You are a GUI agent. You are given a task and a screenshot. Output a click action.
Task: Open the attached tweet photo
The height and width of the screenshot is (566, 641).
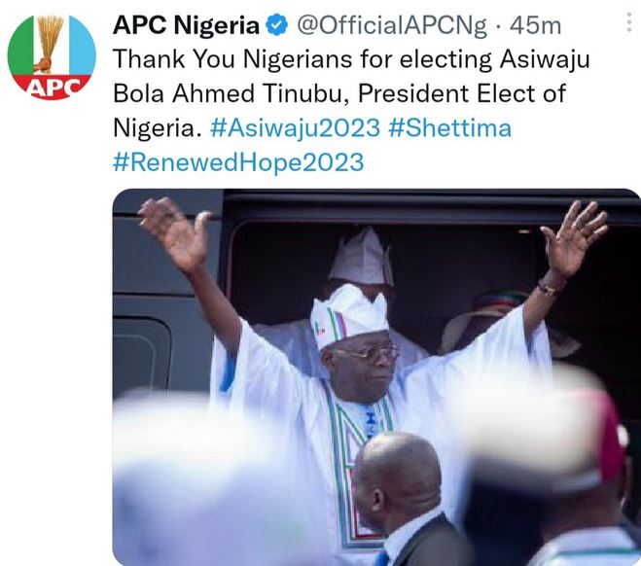(x=376, y=377)
